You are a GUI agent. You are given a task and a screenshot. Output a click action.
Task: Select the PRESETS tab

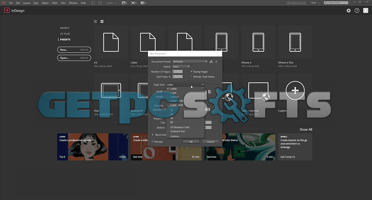pyautogui.click(x=65, y=39)
